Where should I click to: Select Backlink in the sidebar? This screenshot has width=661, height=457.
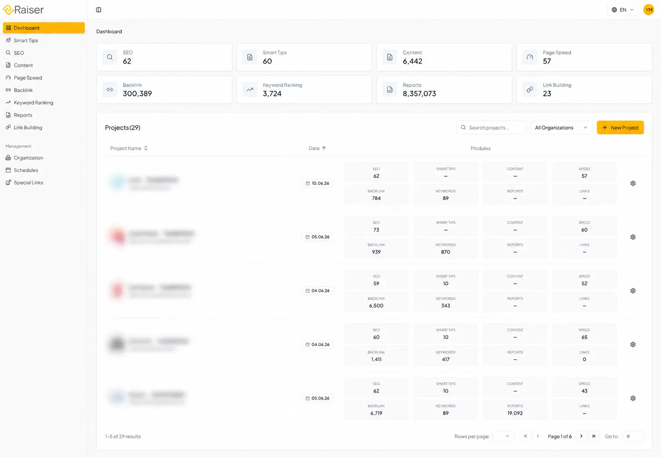(x=44, y=90)
